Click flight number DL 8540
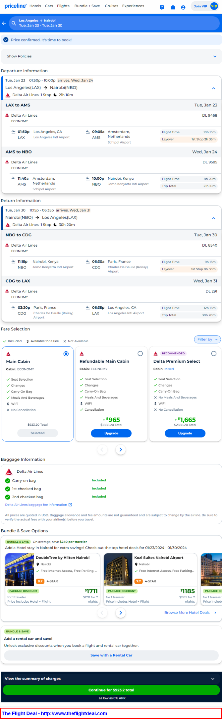The image size is (222, 719). pyautogui.click(x=210, y=245)
